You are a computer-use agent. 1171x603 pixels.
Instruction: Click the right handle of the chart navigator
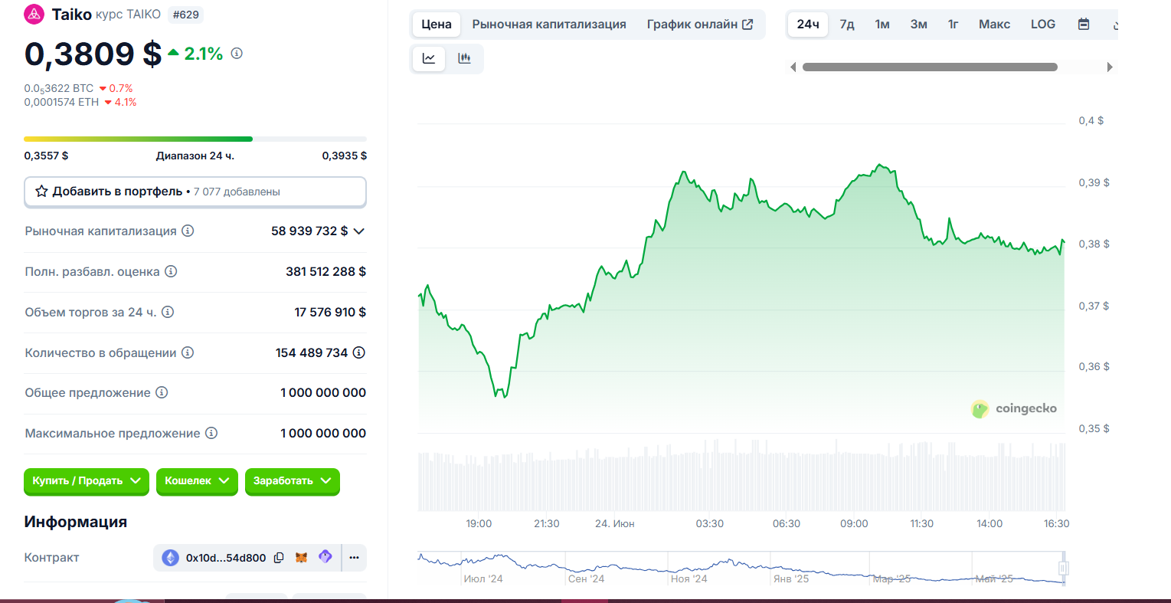pos(1063,568)
